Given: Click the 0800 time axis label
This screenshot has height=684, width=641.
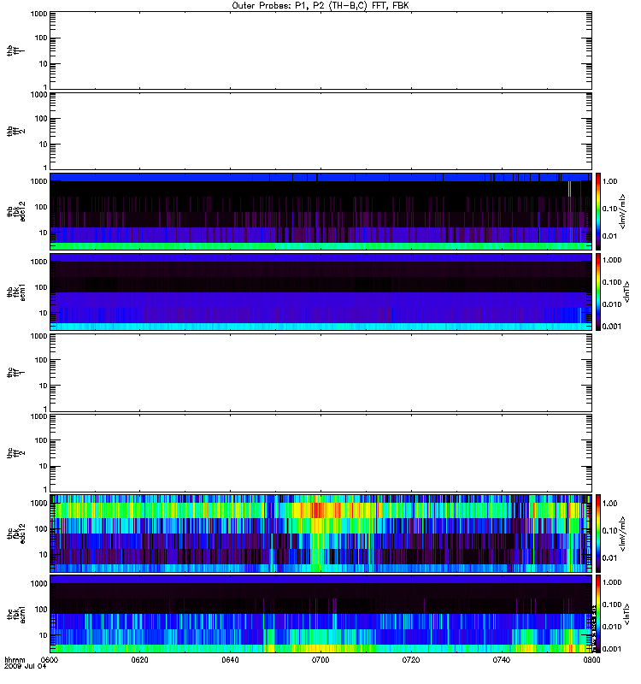Looking at the screenshot, I should pyautogui.click(x=591, y=659).
